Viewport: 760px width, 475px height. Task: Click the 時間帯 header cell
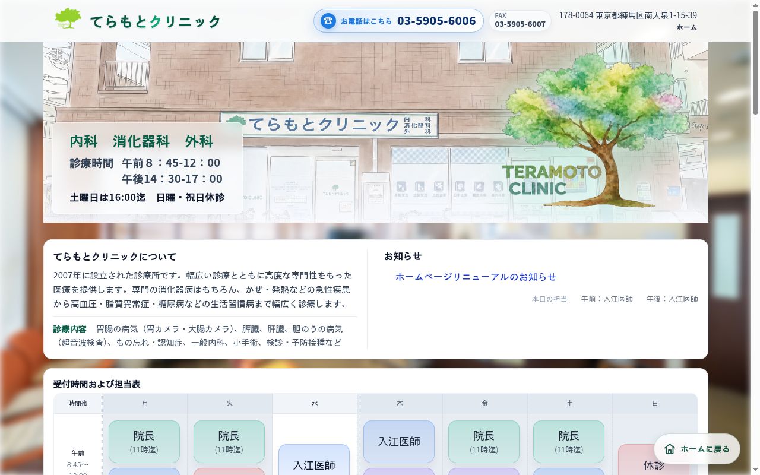click(x=78, y=404)
